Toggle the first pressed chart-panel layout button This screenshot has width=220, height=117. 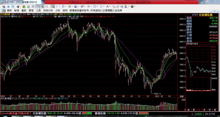point(38,7)
